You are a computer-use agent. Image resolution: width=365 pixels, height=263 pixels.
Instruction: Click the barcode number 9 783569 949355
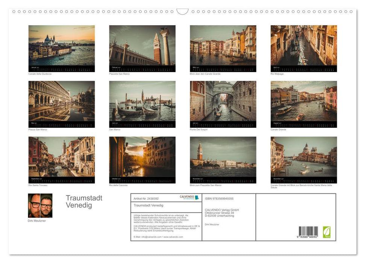pos(307,237)
